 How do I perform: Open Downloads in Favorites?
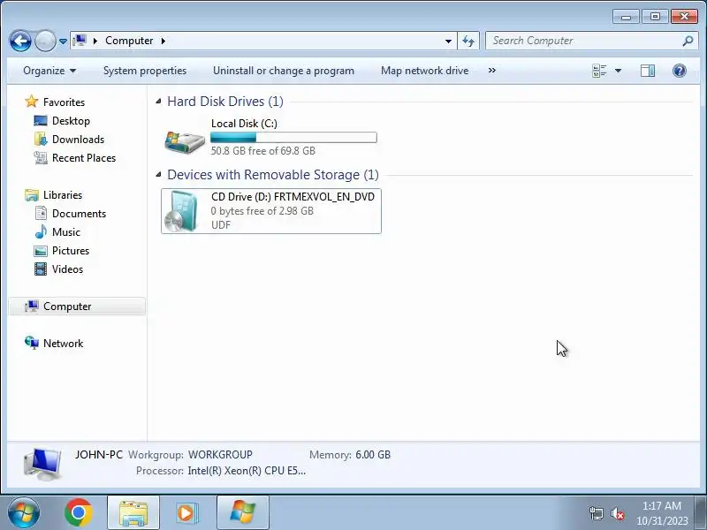point(78,140)
